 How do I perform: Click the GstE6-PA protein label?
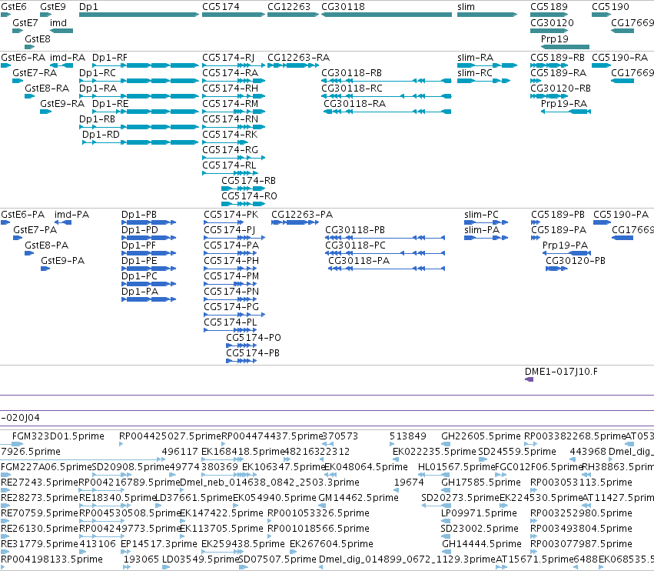click(x=22, y=214)
